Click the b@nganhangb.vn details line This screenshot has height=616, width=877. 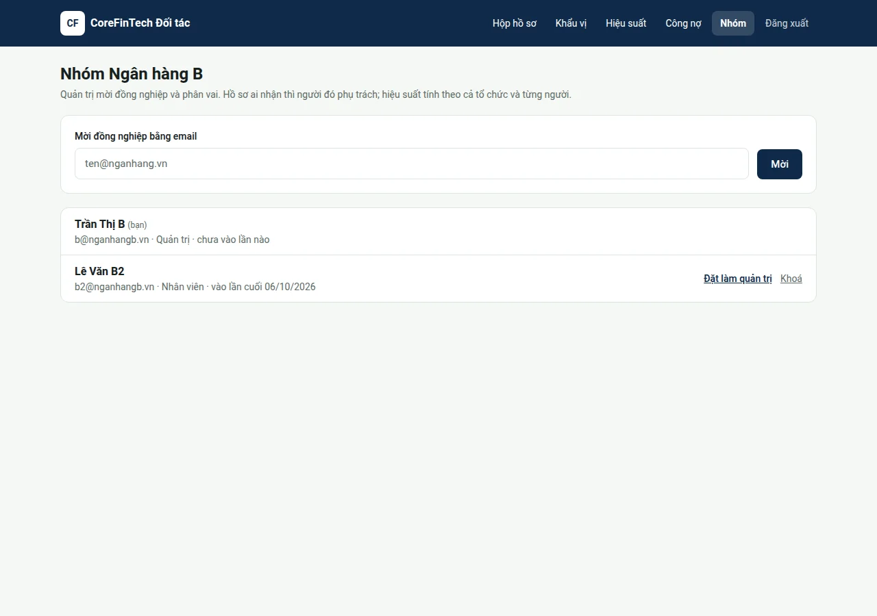point(172,240)
